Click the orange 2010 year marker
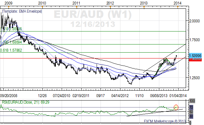Viewport: 204px width, 125px height. [x=42, y=7]
